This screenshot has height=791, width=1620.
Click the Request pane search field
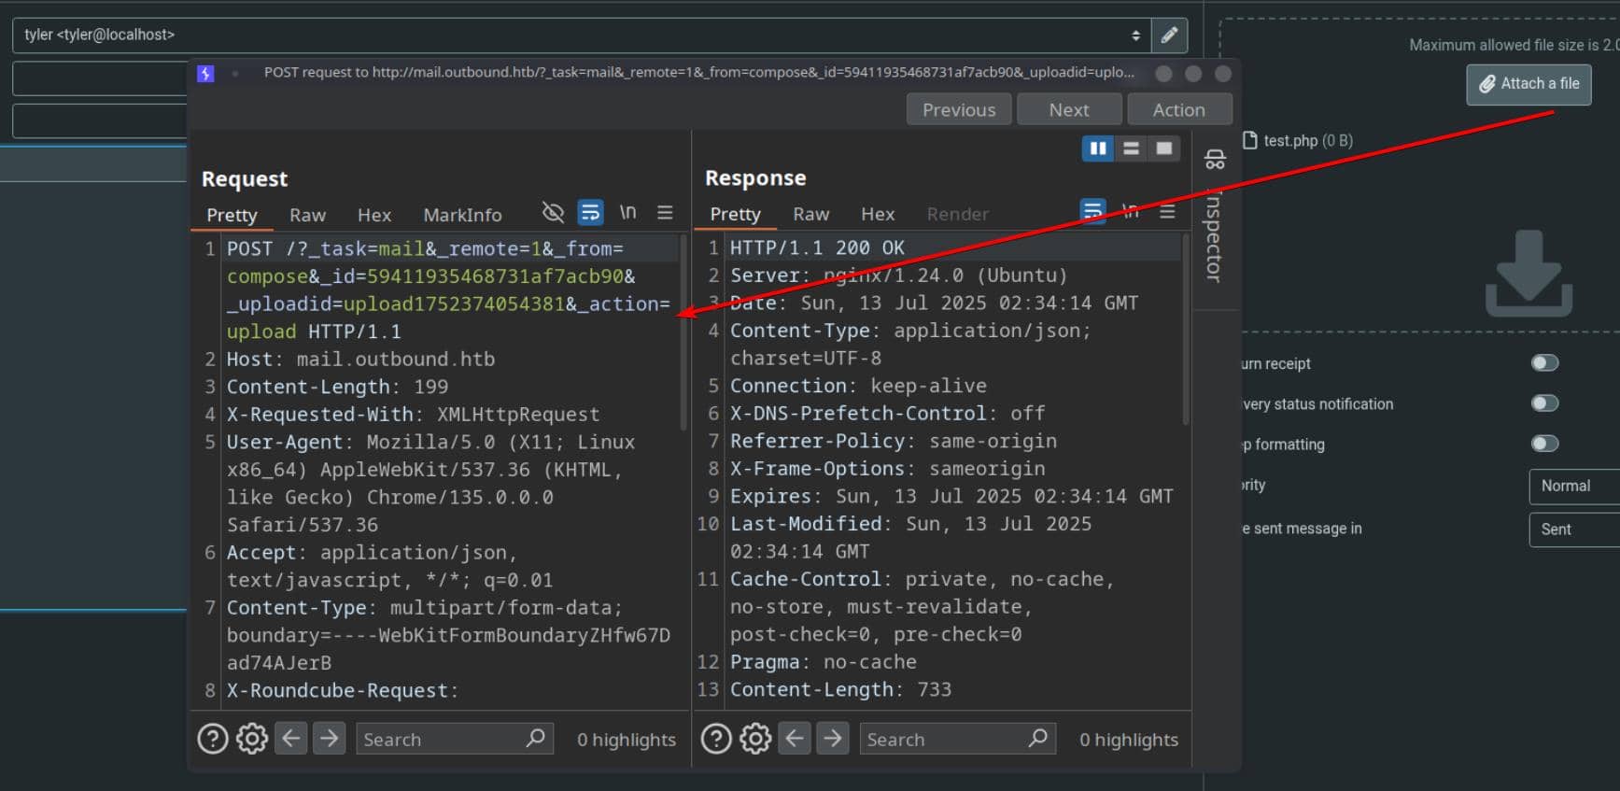point(455,739)
